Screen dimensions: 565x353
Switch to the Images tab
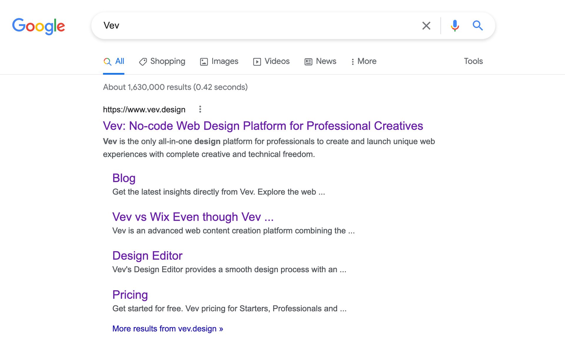coord(219,61)
